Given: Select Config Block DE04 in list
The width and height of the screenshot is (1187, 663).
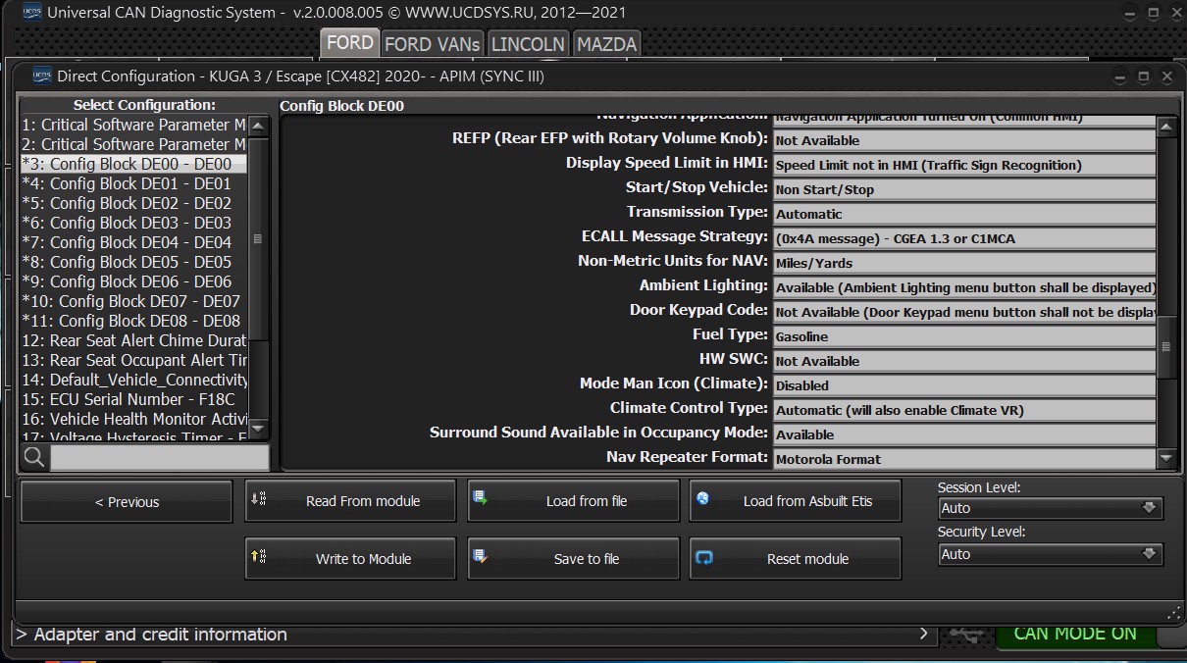Looking at the screenshot, I should tap(133, 242).
